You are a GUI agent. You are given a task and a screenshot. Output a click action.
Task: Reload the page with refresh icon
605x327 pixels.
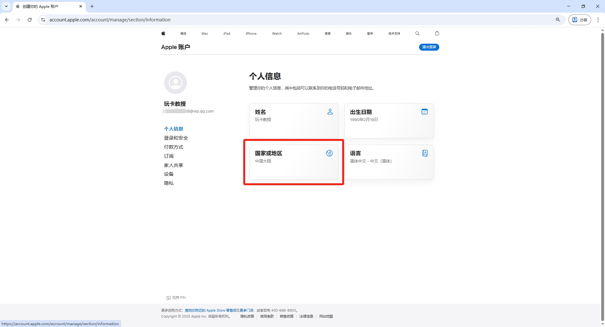tap(30, 20)
